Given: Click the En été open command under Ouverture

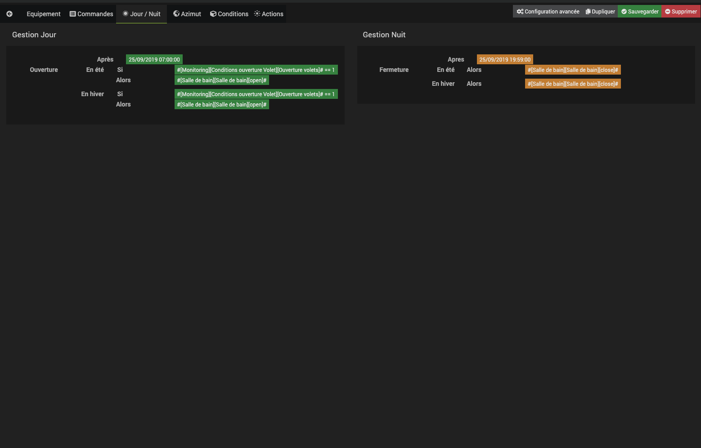Looking at the screenshot, I should click(x=222, y=80).
